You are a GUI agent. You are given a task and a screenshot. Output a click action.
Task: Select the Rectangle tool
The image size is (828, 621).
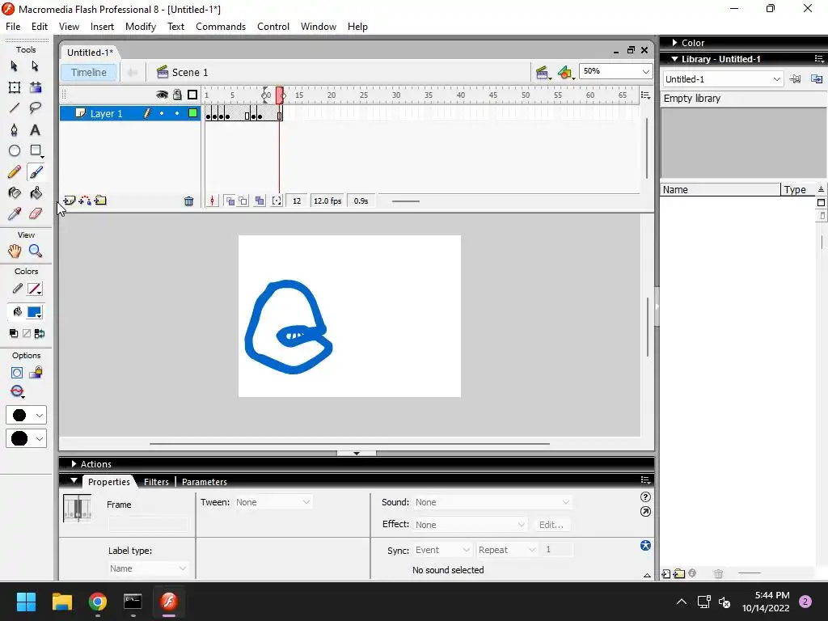coord(36,150)
